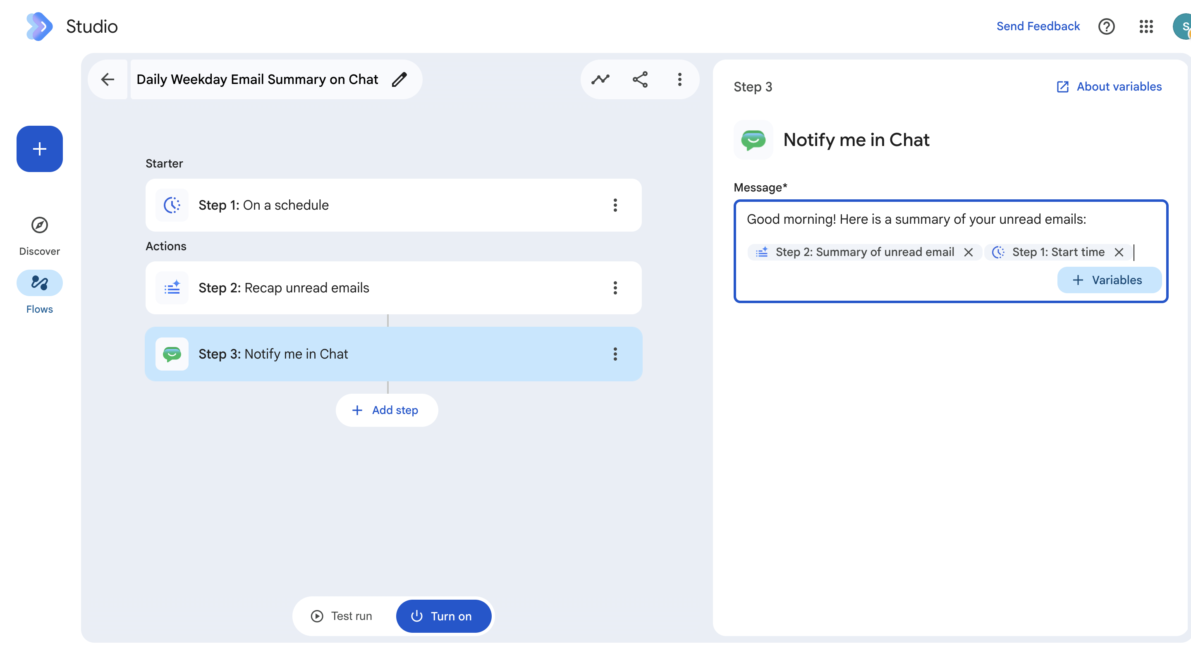This screenshot has height=646, width=1191.
Task: Open the Google apps grid
Action: click(x=1146, y=26)
